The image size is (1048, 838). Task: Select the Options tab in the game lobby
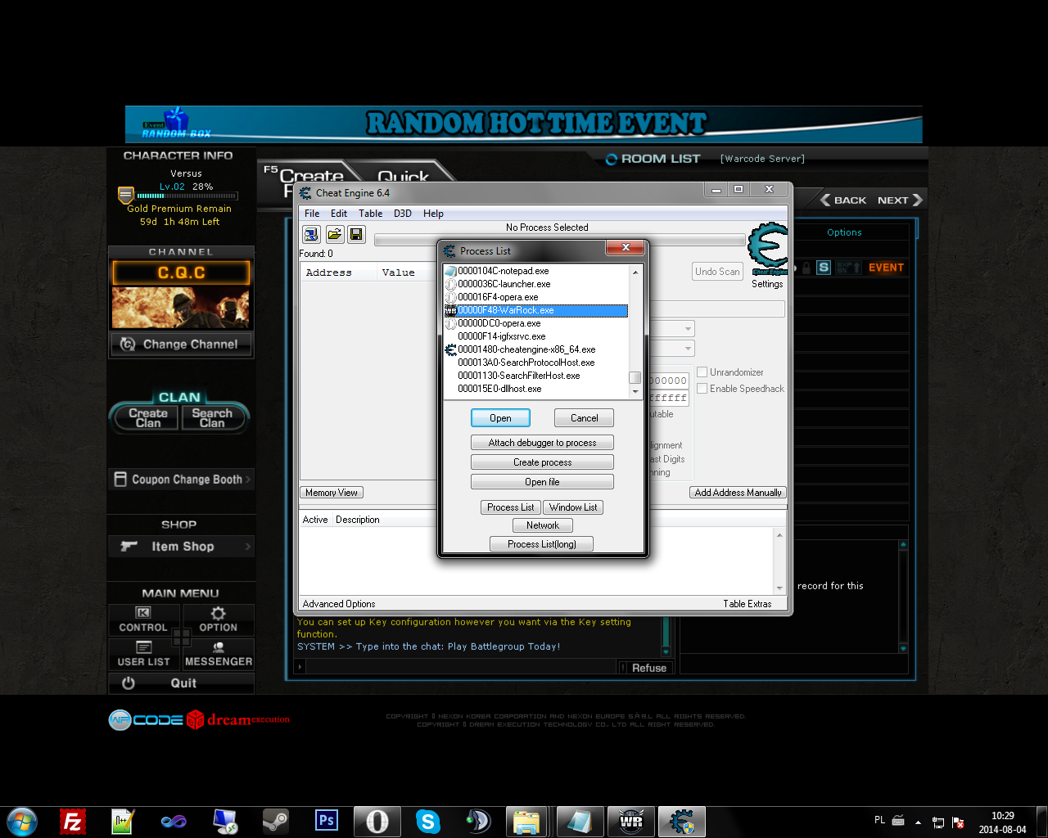[x=844, y=232]
